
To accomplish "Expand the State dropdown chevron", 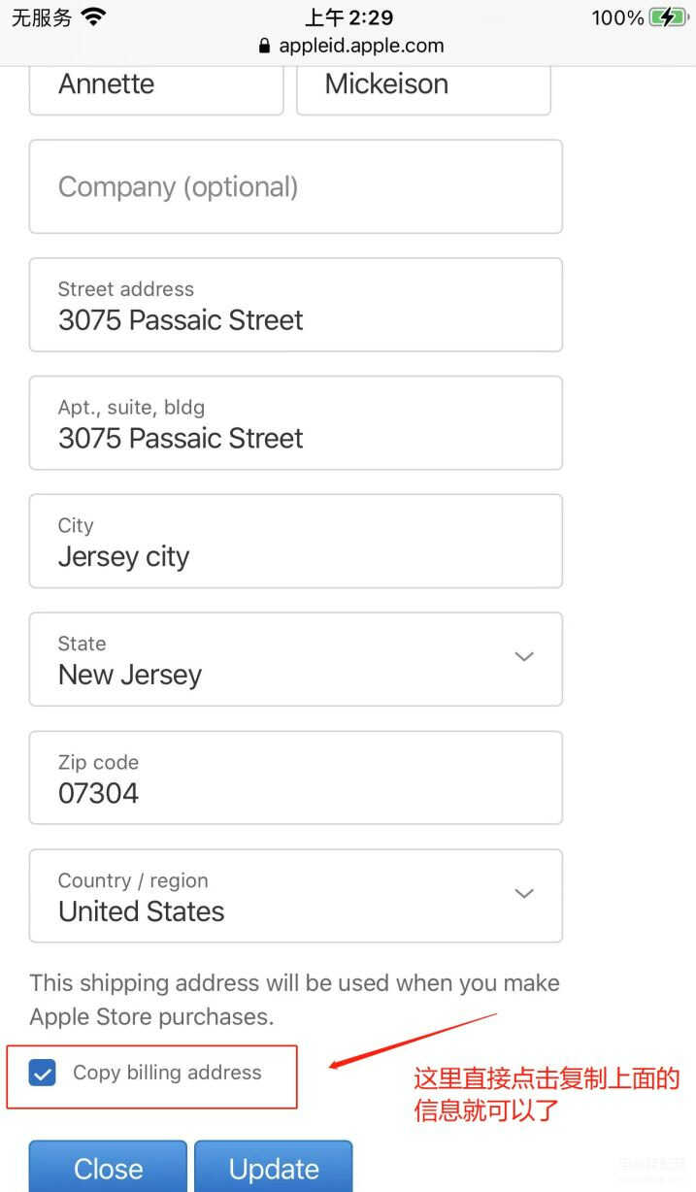I will coord(524,657).
